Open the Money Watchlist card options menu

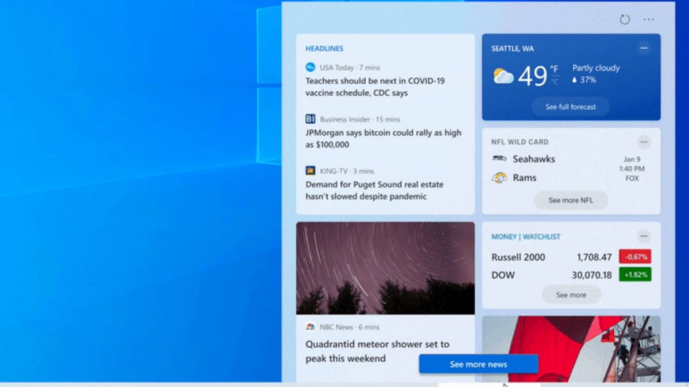pos(644,236)
